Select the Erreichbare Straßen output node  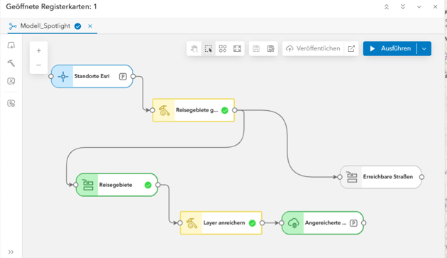pos(380,177)
